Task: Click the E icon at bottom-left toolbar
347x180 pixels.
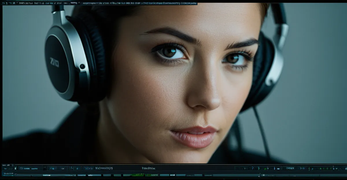Action: [15, 168]
